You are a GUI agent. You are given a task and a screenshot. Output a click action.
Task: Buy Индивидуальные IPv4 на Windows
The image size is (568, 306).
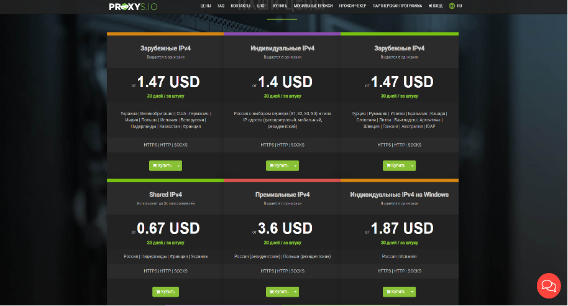tap(396, 292)
